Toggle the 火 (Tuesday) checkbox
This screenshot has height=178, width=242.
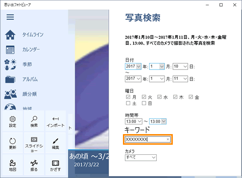coord(144,97)
